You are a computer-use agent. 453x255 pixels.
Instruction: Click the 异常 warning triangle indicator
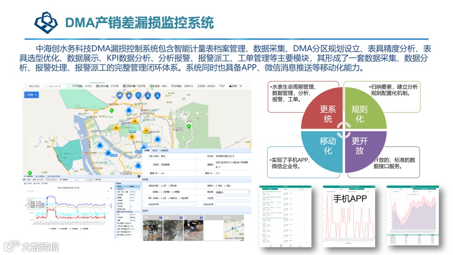click(235, 86)
